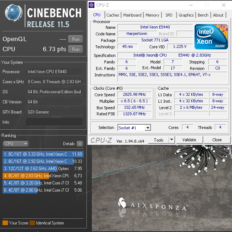Click the Intel Xeon inside logo

(211, 37)
